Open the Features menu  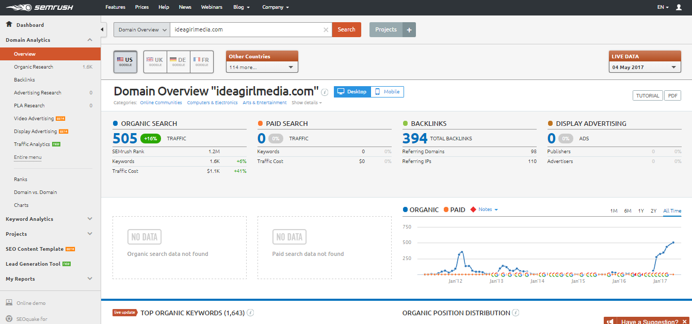(x=115, y=7)
